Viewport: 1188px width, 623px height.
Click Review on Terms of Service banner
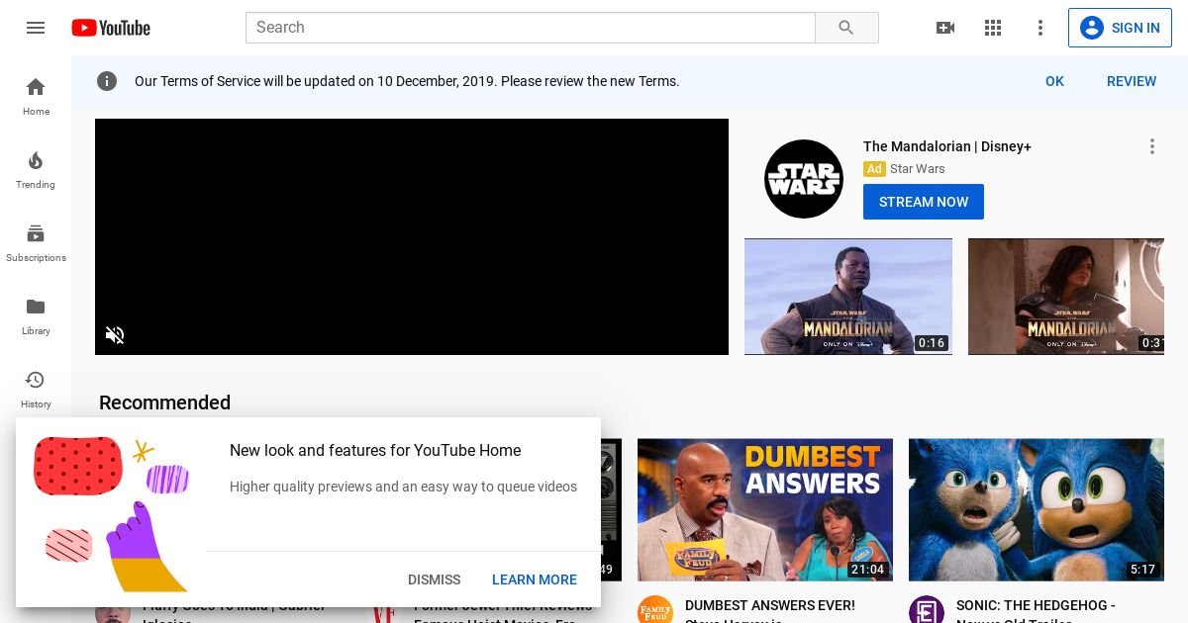coord(1132,81)
